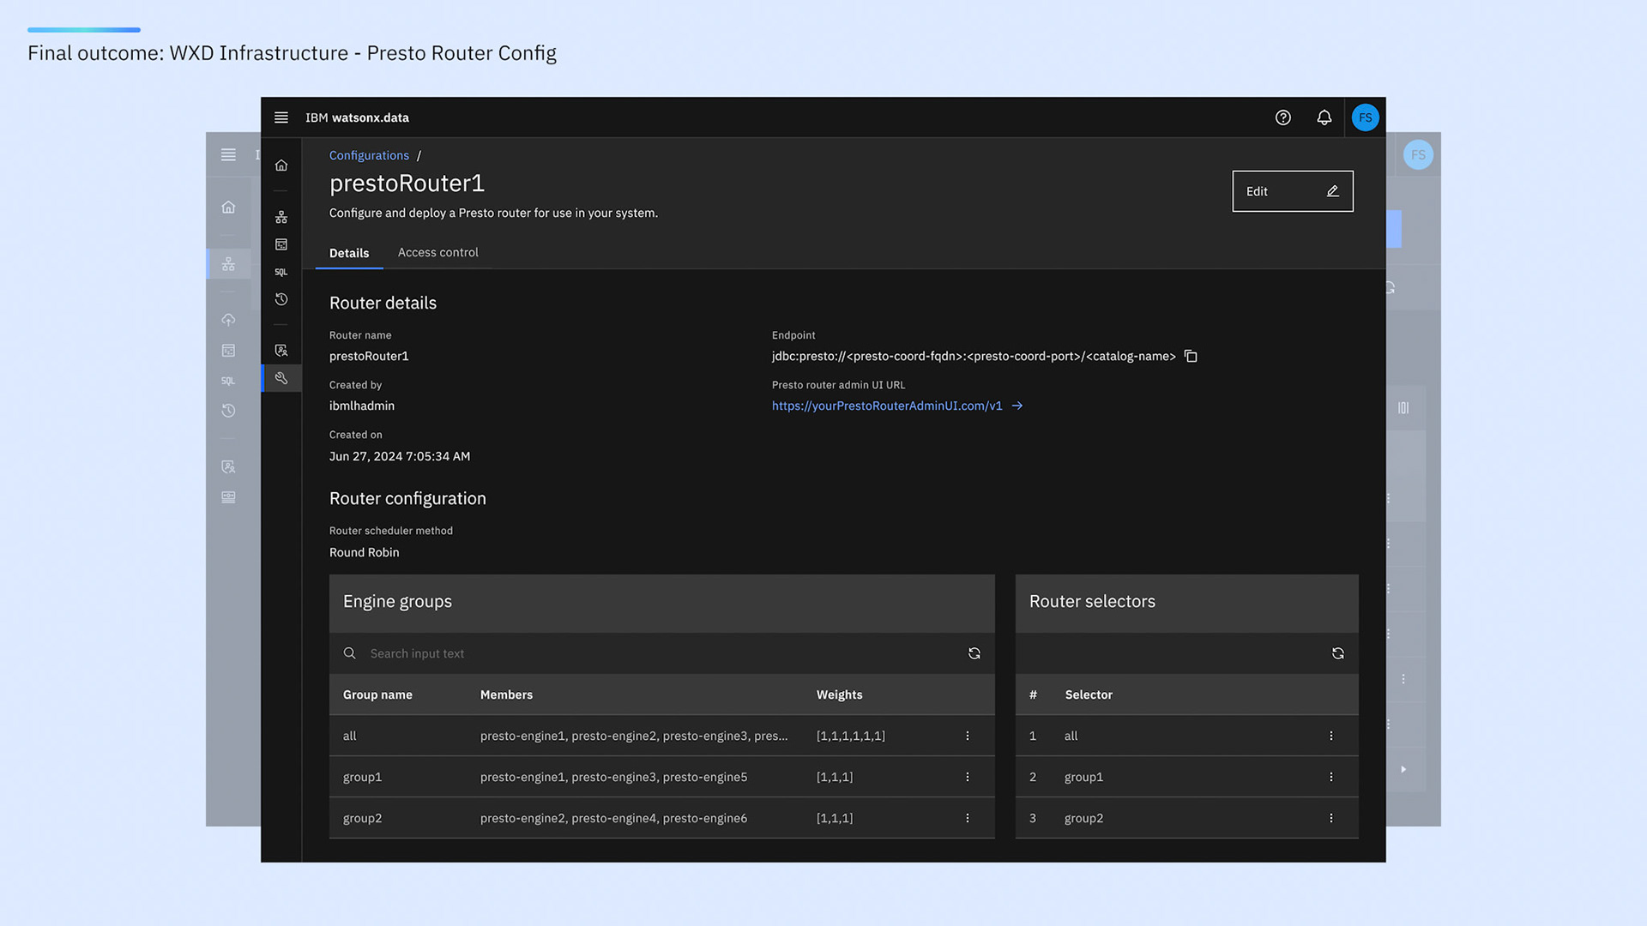Switch to the Access control tab
This screenshot has width=1647, height=926.
click(437, 252)
